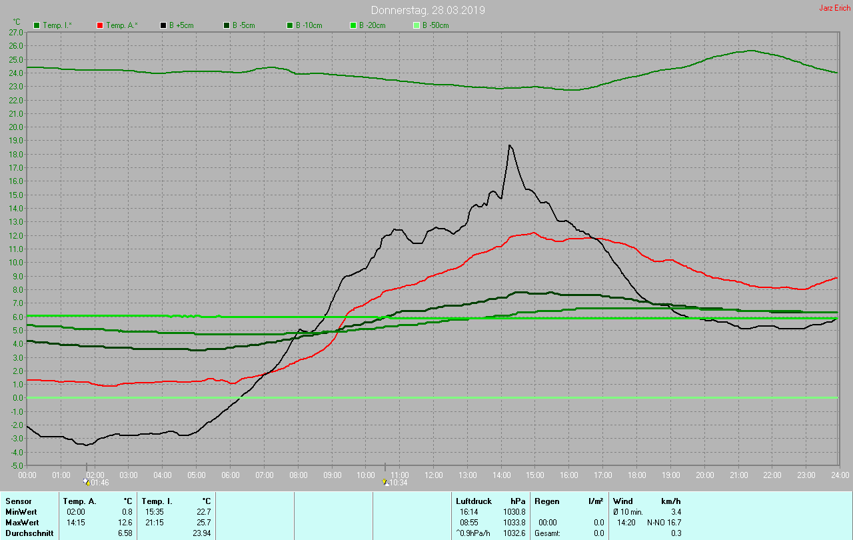Click the pressure minimum time 16:14
This screenshot has height=540, width=853.
pos(469,511)
